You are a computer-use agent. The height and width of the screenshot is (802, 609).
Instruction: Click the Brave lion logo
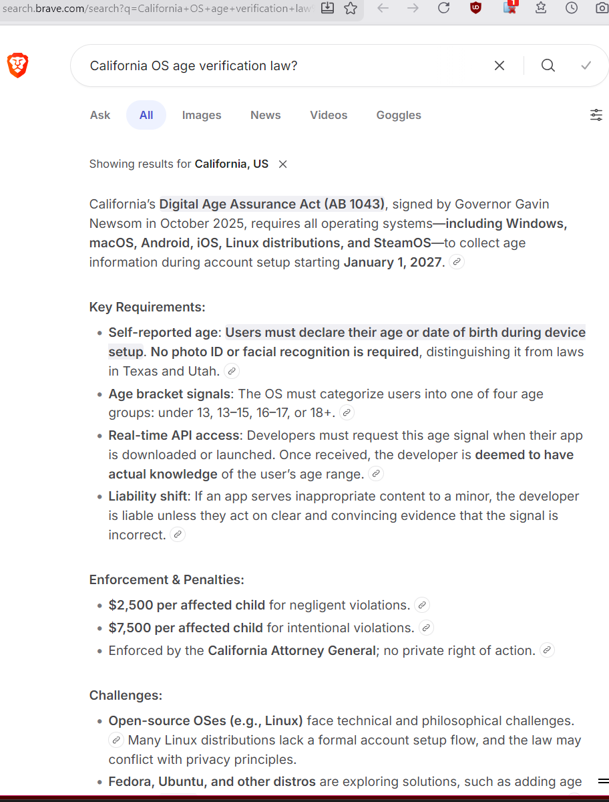click(17, 65)
